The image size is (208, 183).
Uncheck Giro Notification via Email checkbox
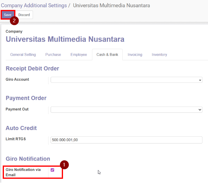click(52, 170)
